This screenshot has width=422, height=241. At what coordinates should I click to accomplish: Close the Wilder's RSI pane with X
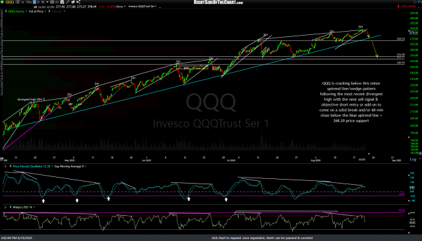coord(5,207)
